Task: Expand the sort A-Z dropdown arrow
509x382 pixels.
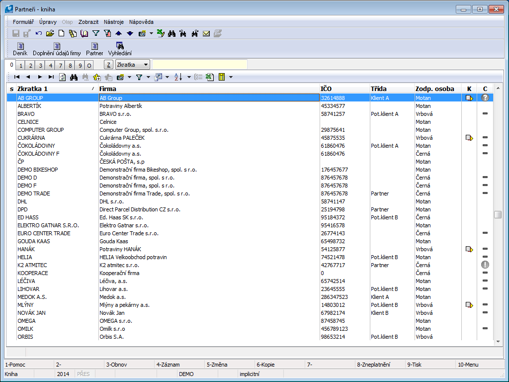Action: (189, 77)
